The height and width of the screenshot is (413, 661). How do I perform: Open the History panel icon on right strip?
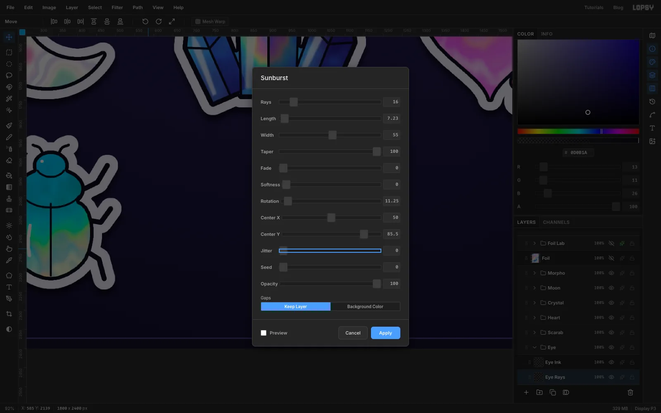[x=652, y=102]
